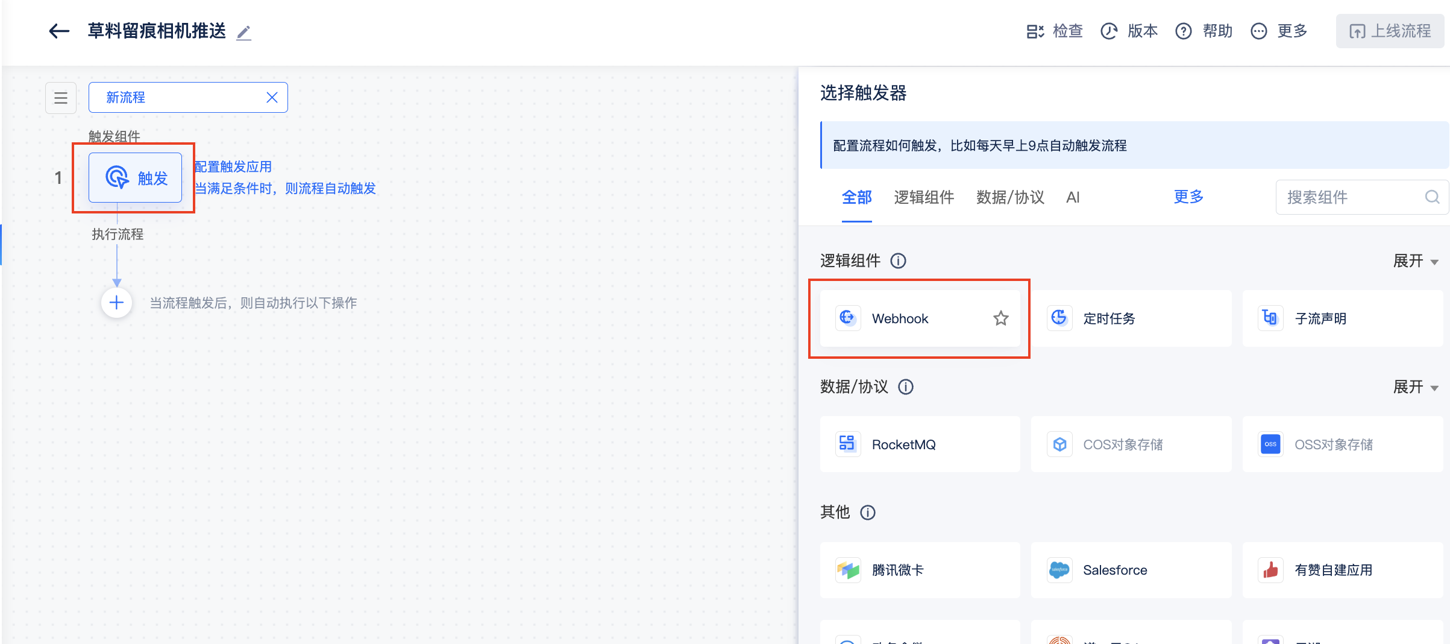This screenshot has width=1450, height=644.
Task: Click the Webhook globe icon
Action: (847, 318)
